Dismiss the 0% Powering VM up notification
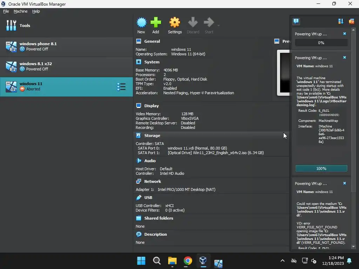The width and height of the screenshot is (359, 269). click(x=345, y=34)
